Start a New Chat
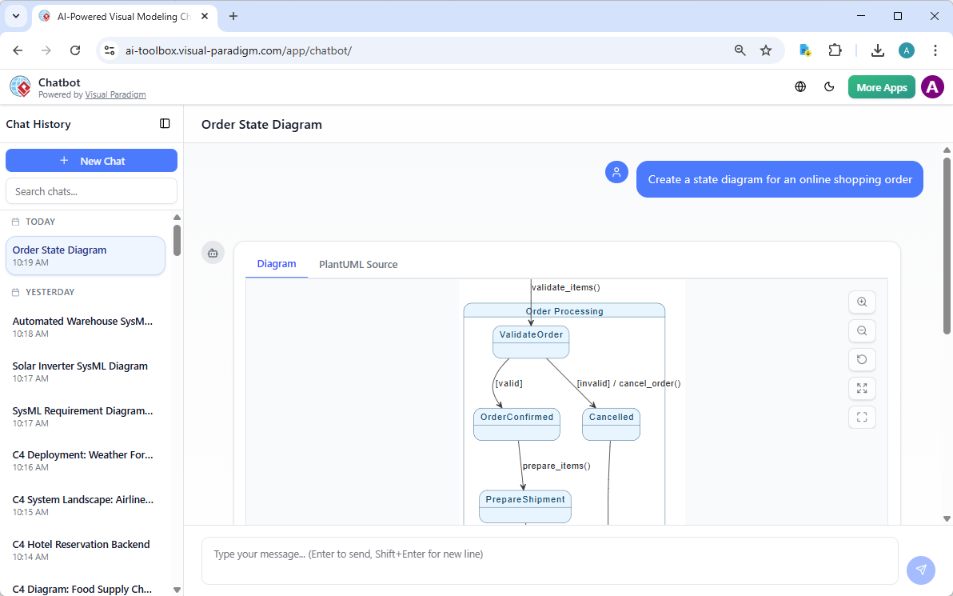The image size is (953, 596). [x=91, y=160]
